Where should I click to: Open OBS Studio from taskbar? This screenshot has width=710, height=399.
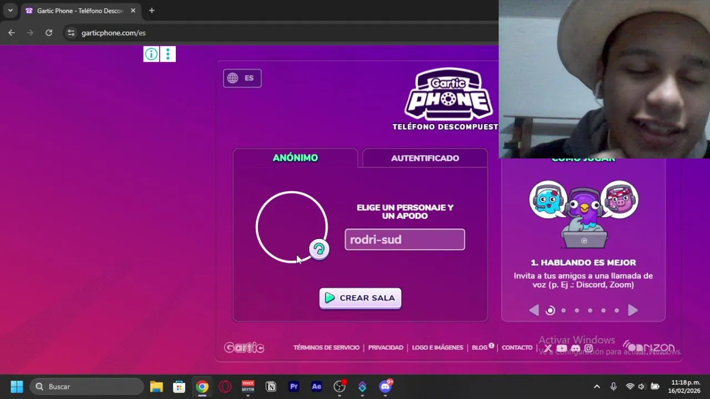(339, 386)
